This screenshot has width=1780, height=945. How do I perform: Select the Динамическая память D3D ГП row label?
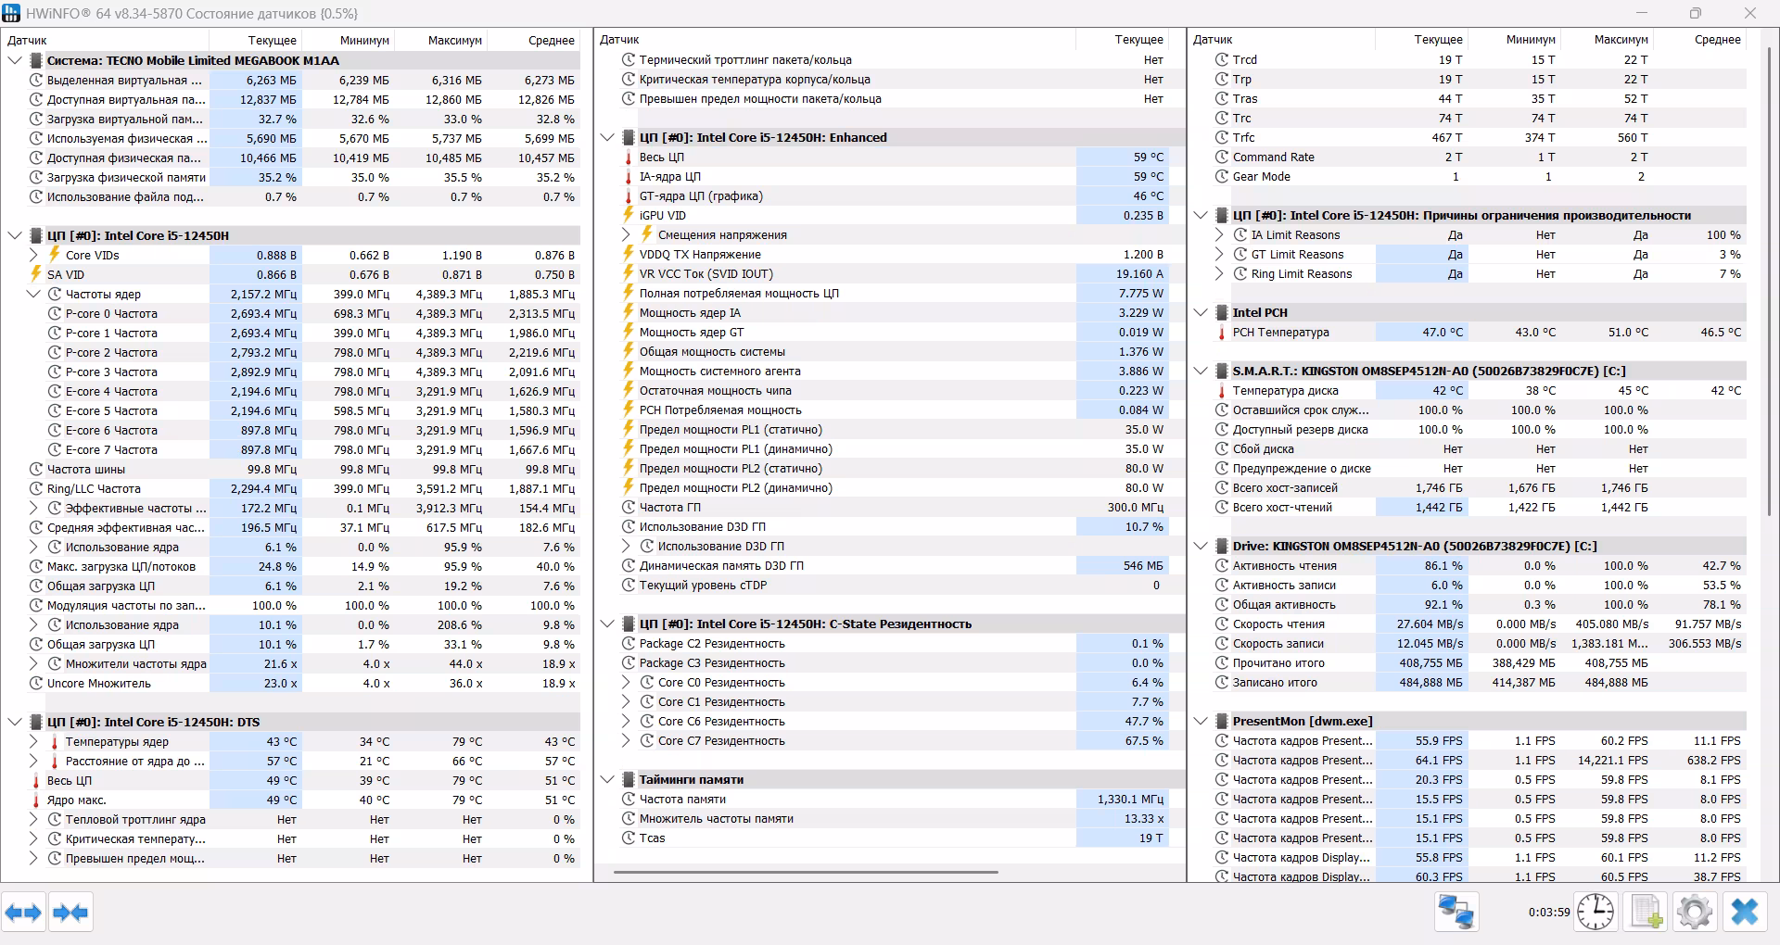(721, 566)
